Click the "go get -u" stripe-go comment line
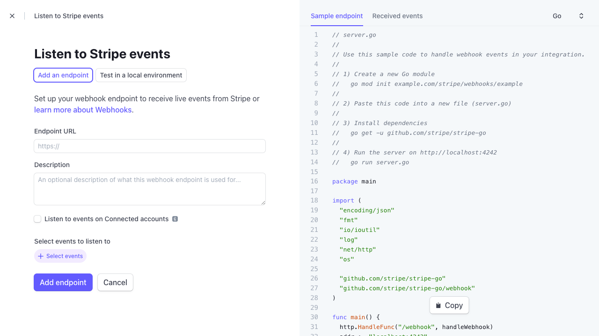The image size is (599, 336). tap(409, 133)
